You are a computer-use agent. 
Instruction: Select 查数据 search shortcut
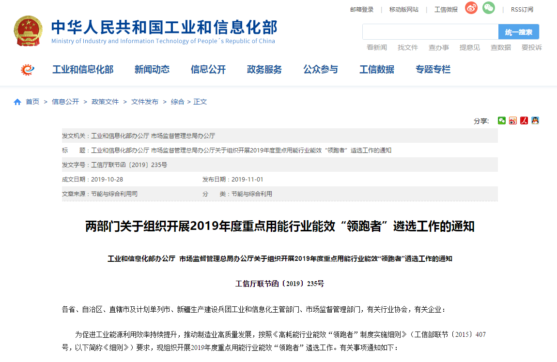[500, 47]
